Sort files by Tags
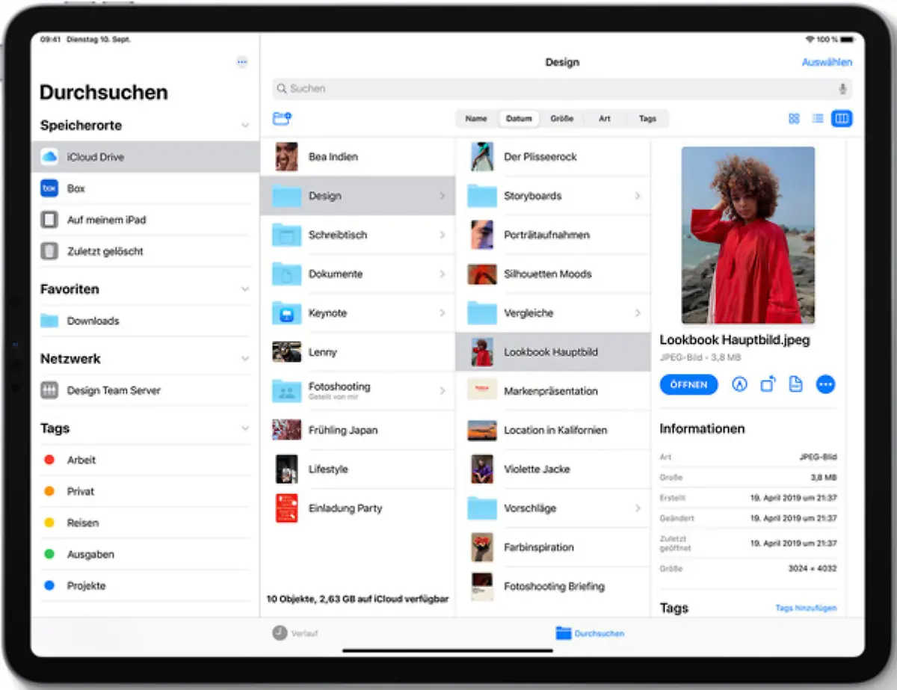The width and height of the screenshot is (897, 690). (647, 119)
